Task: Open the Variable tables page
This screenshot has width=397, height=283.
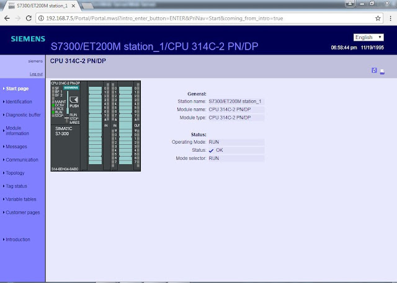Action: tap(20, 199)
